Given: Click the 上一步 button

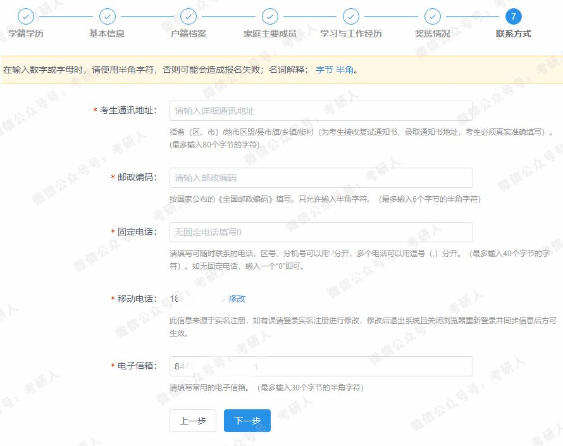Looking at the screenshot, I should click(x=192, y=420).
